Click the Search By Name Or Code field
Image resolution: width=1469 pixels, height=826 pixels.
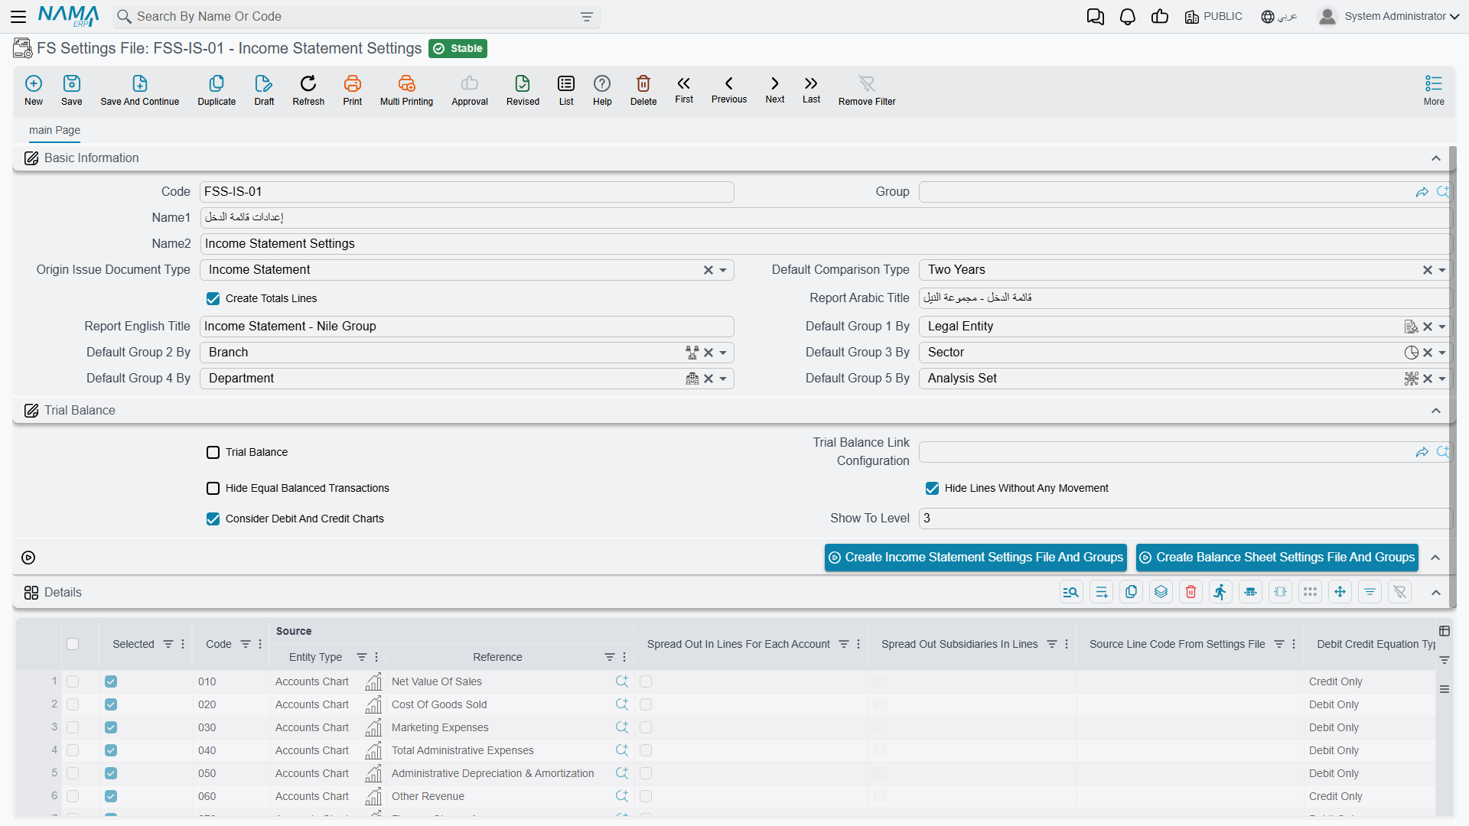coord(357,17)
